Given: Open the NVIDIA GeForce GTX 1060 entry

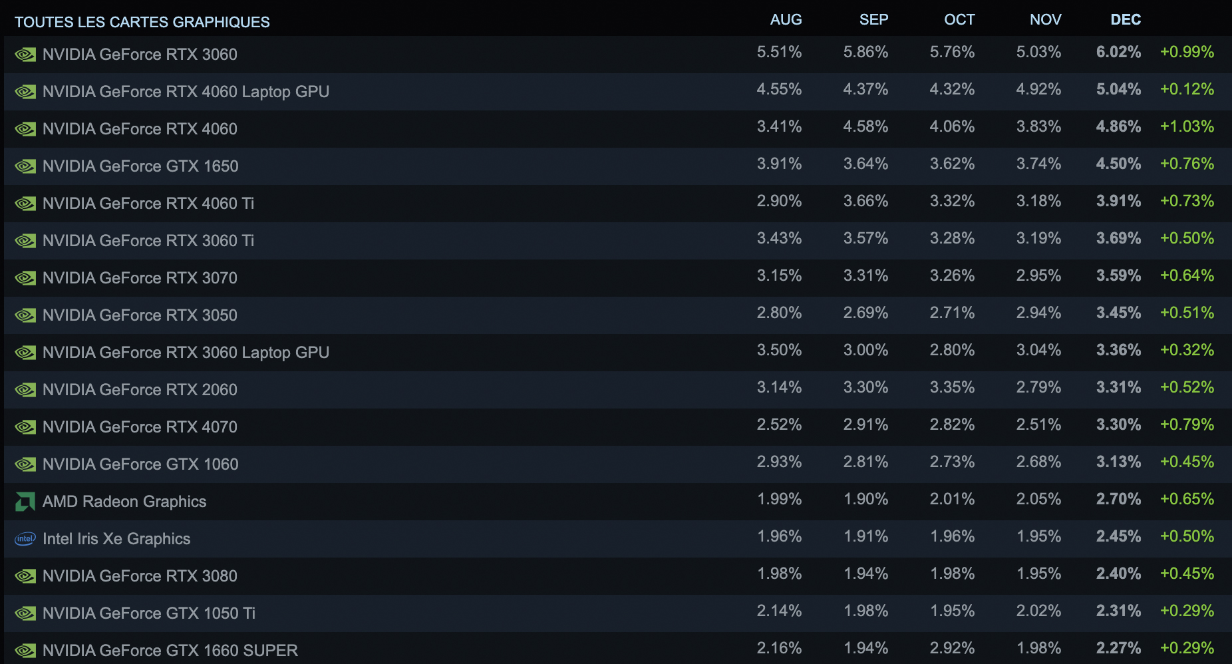Looking at the screenshot, I should pos(618,464).
